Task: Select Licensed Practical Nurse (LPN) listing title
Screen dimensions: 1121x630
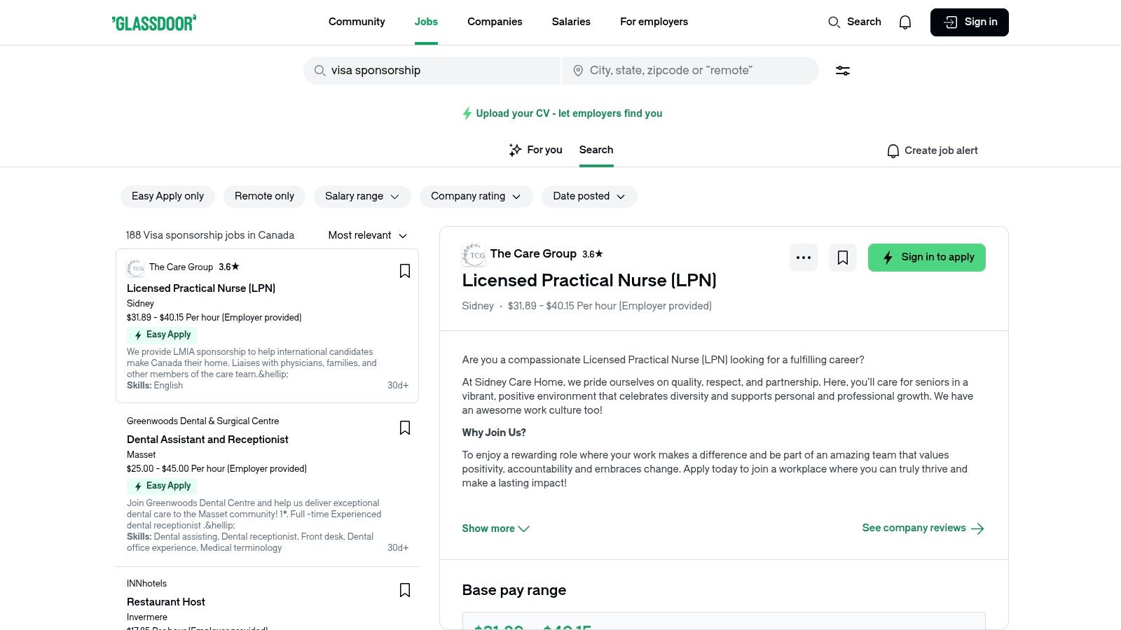Action: pyautogui.click(x=201, y=288)
